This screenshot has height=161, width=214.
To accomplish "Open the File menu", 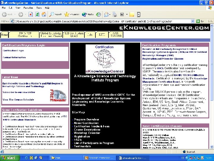I will [4, 8].
